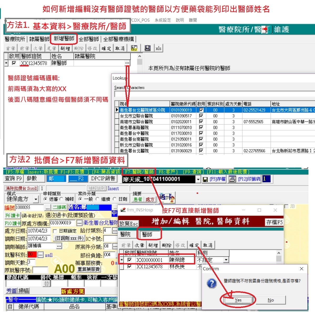Image resolution: width=315 pixels, height=312 pixels.
Task: Toggle 啟用 checkbox for 陳醫師 row
Action: tap(14, 63)
